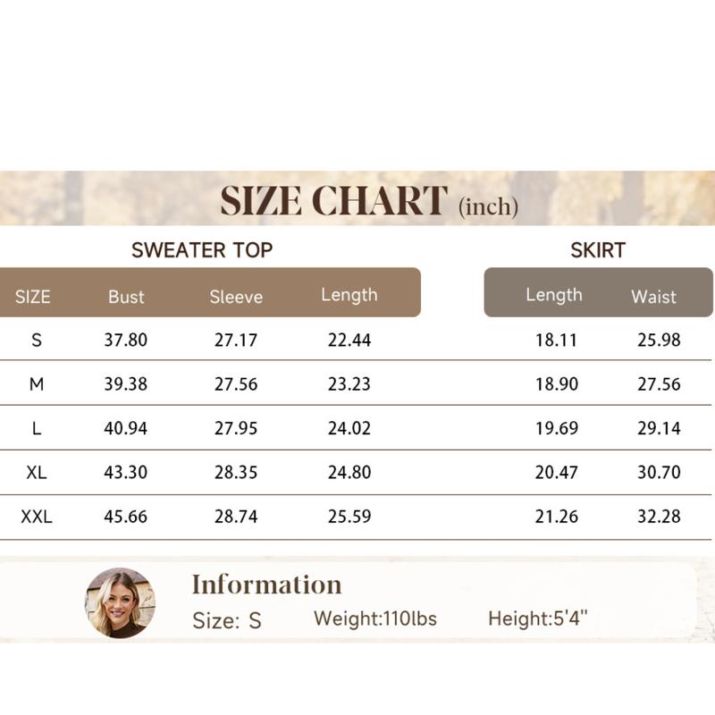Click the Sleeve column header
715x715 pixels.
tap(236, 297)
